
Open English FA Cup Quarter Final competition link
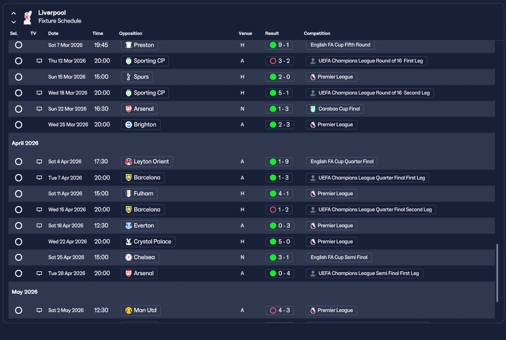click(342, 162)
